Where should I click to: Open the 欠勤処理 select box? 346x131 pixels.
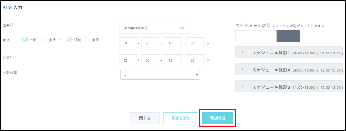pos(160,75)
